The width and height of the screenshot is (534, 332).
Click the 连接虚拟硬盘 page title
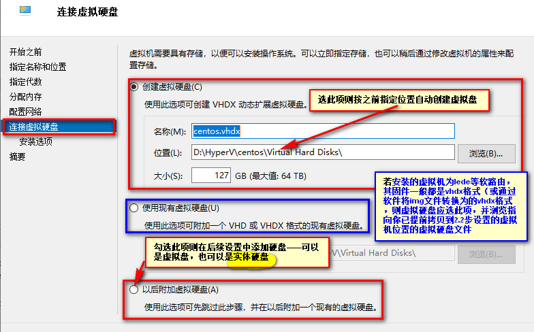coord(87,12)
